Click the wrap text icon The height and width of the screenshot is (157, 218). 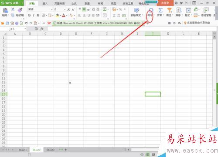point(105,15)
